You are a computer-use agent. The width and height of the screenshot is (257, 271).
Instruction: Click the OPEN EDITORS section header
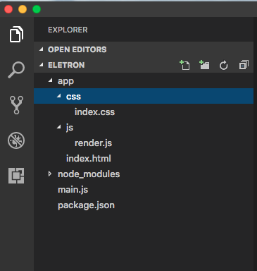point(144,49)
